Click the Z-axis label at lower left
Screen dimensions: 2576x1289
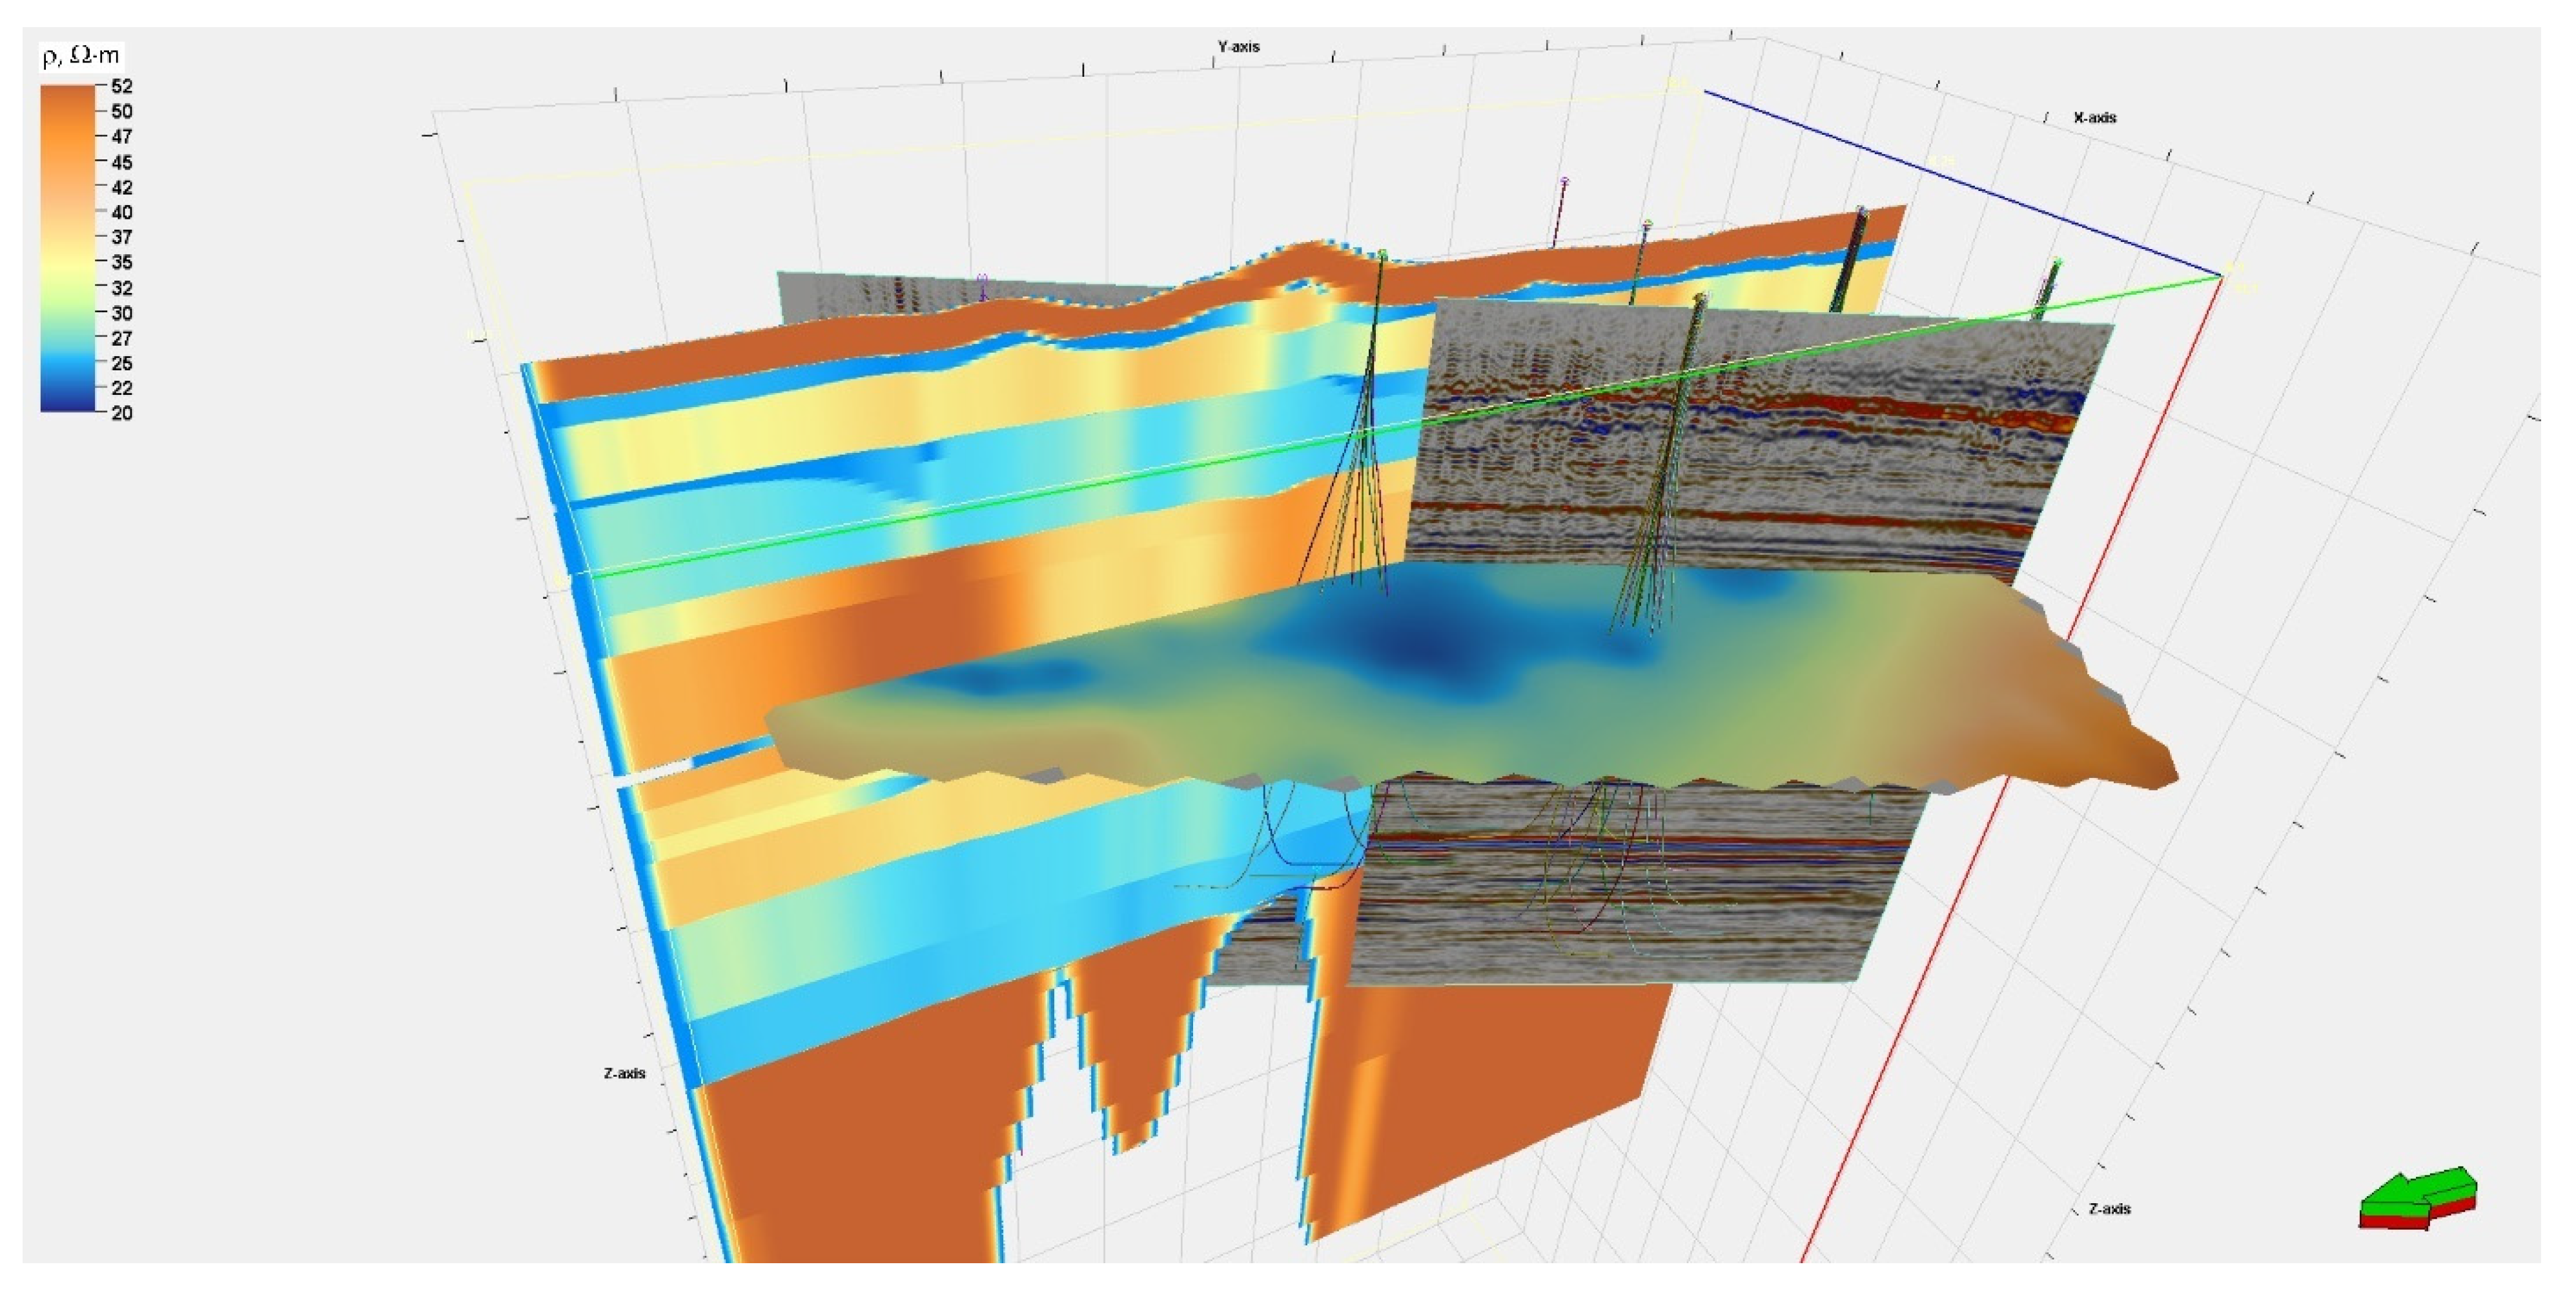tap(624, 1073)
